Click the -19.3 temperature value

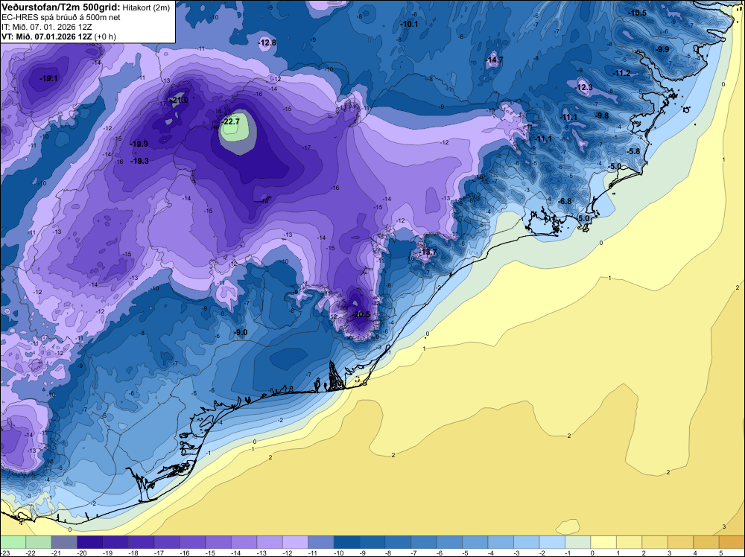tap(140, 161)
